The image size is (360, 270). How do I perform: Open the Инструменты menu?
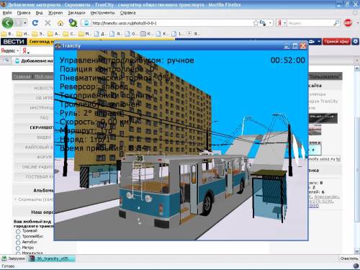pyautogui.click(x=103, y=13)
